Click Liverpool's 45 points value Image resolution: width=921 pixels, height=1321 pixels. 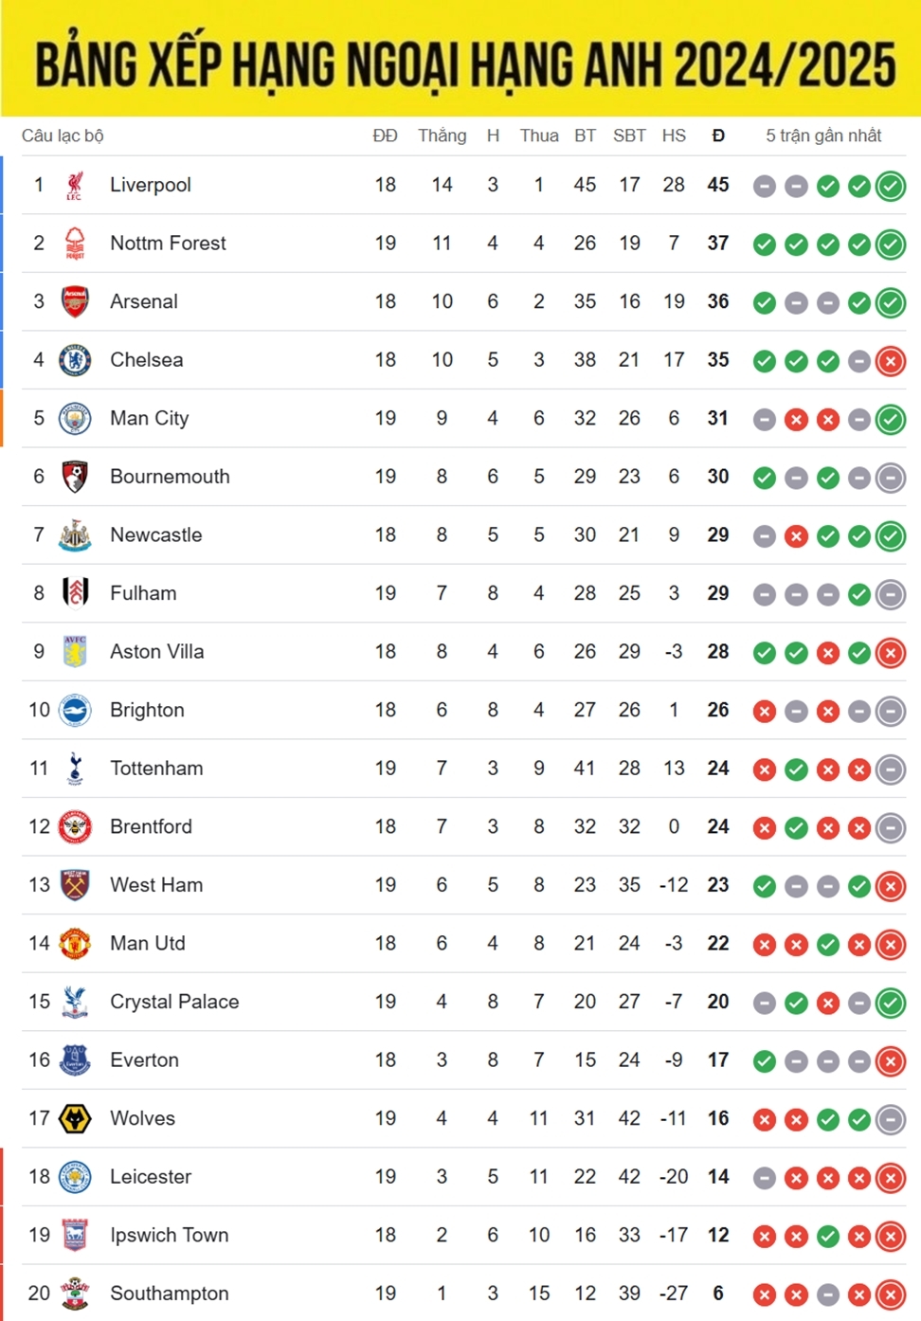(x=718, y=185)
